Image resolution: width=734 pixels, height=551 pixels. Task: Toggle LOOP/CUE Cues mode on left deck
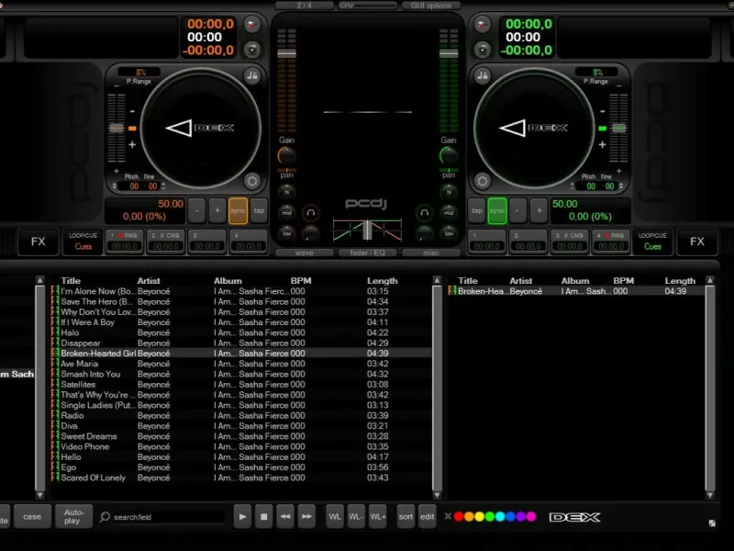pos(83,242)
